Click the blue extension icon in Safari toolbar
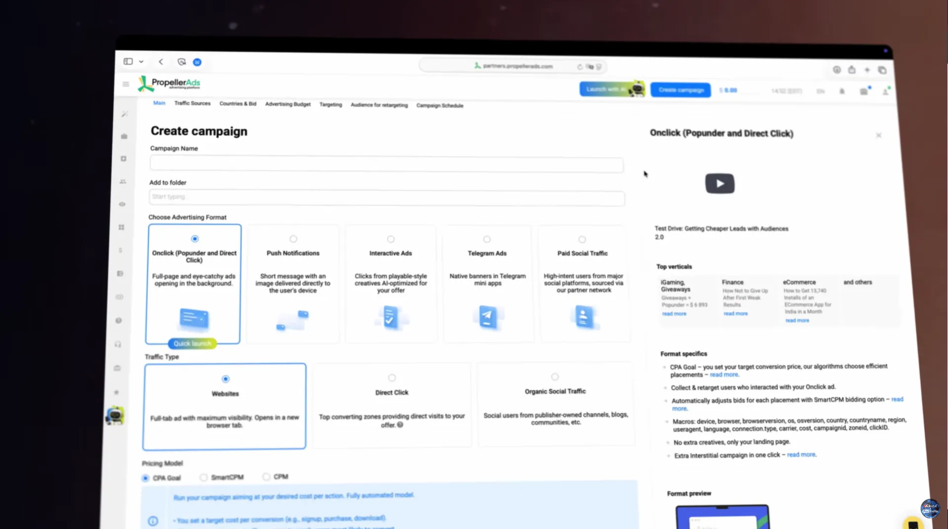 [x=197, y=62]
